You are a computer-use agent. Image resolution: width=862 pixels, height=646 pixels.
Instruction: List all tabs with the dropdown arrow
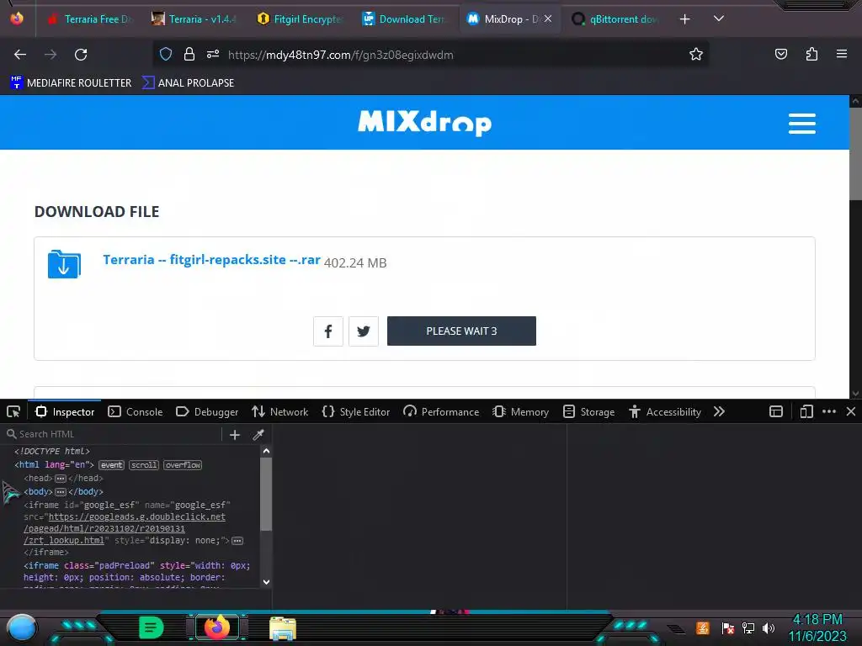click(719, 19)
